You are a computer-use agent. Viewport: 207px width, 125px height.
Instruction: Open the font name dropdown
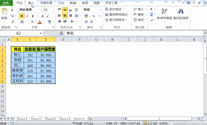(42, 10)
